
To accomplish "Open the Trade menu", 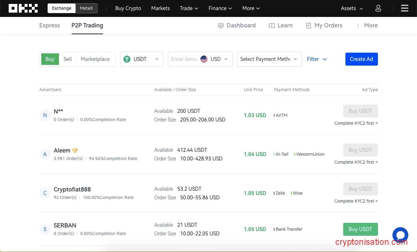I will click(189, 8).
